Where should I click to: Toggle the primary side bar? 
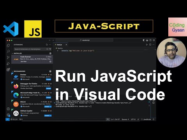(144, 40)
